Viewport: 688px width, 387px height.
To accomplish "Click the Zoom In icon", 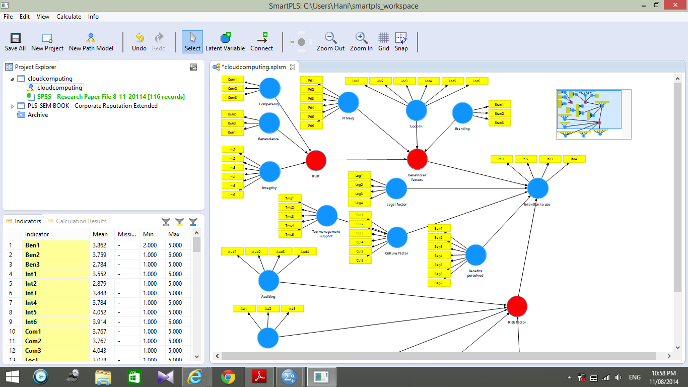I will click(361, 42).
